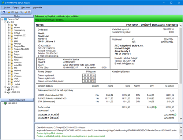The width and height of the screenshot is (183, 140).
Task: Click the Datum splatnosti value 28.08.2018
Action: pyautogui.click(x=89, y=78)
